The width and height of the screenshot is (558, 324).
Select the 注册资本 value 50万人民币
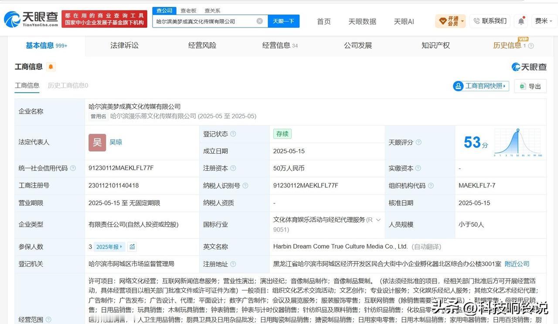pos(289,168)
